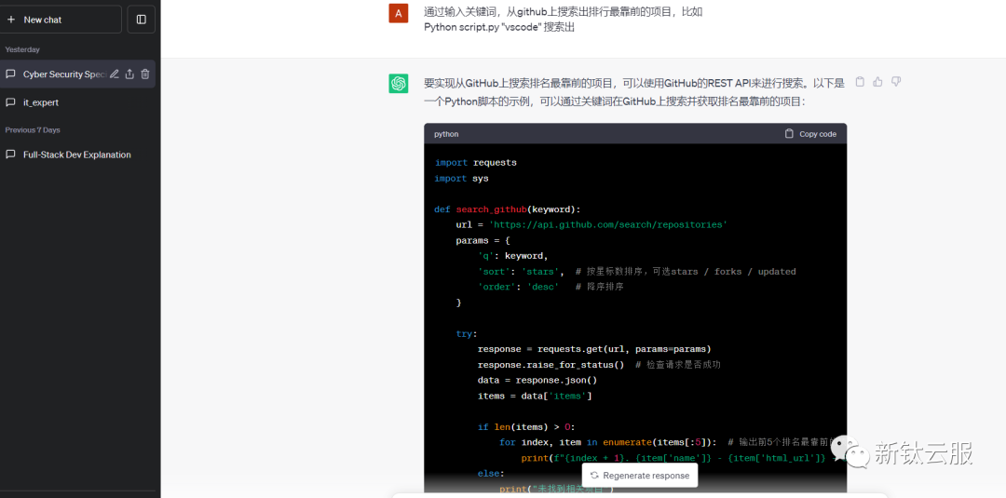1006x498 pixels.
Task: Click the chat bubble icon beside Cyber Security chat
Action: 10,74
